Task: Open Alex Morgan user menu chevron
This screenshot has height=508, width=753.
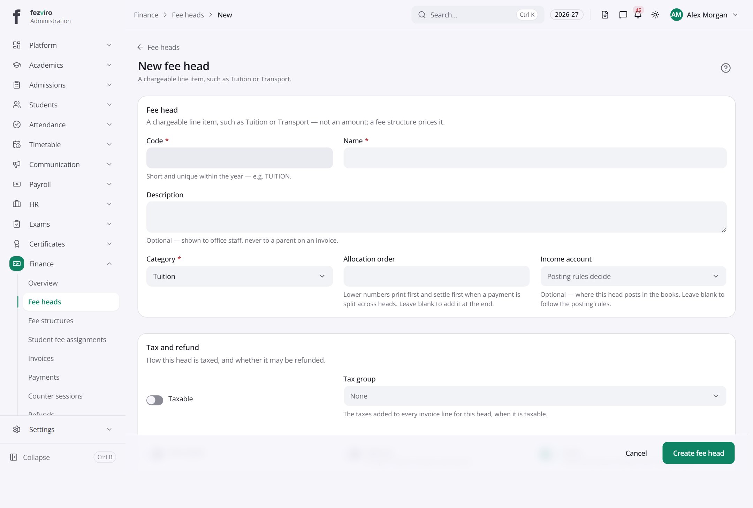Action: point(735,15)
